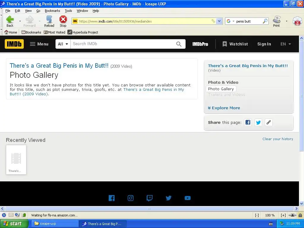Click the Iceape throbber icon
Image resolution: width=304 pixels, height=228 pixels.
click(x=297, y=21)
